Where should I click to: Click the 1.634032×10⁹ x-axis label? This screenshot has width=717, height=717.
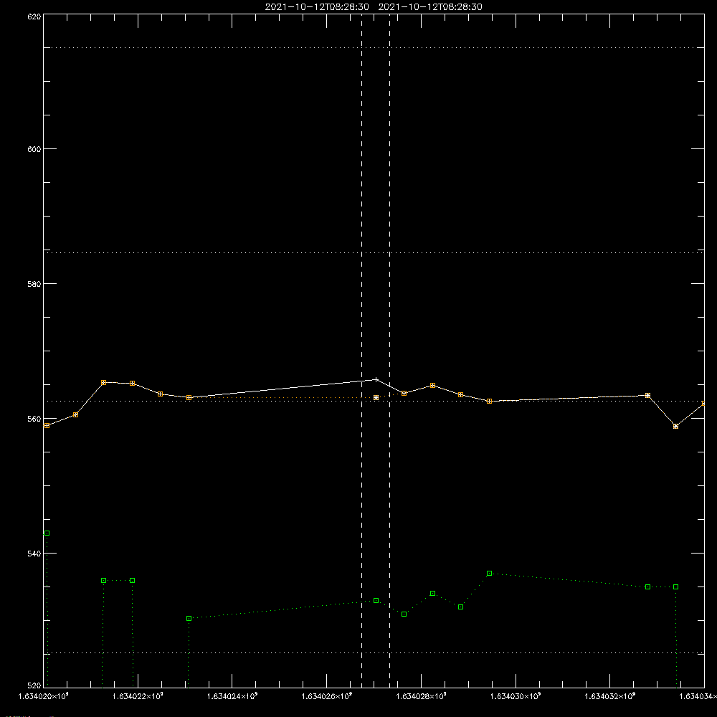(610, 696)
